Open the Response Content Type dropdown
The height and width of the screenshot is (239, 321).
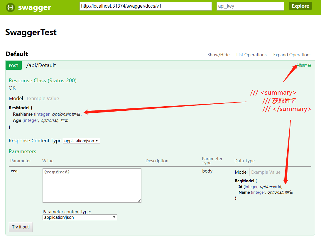coord(81,141)
